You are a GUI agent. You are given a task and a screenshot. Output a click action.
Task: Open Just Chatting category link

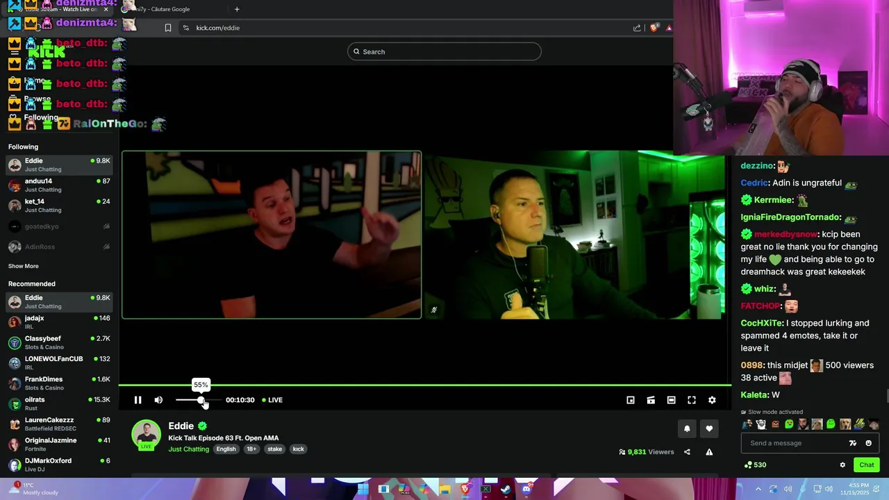[188, 449]
